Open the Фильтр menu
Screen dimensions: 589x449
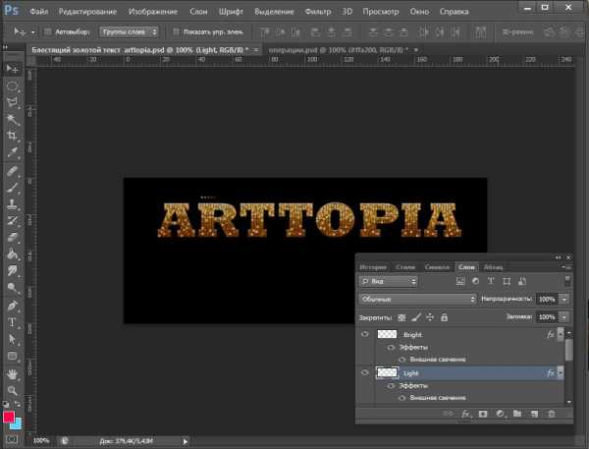pyautogui.click(x=318, y=11)
